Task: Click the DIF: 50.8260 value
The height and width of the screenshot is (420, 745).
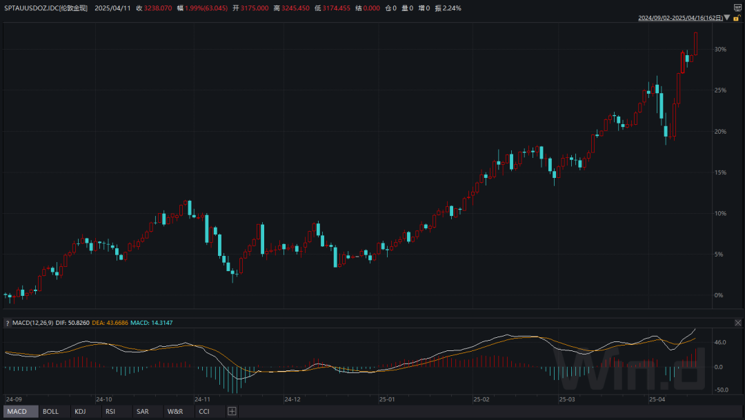Action: [72, 323]
